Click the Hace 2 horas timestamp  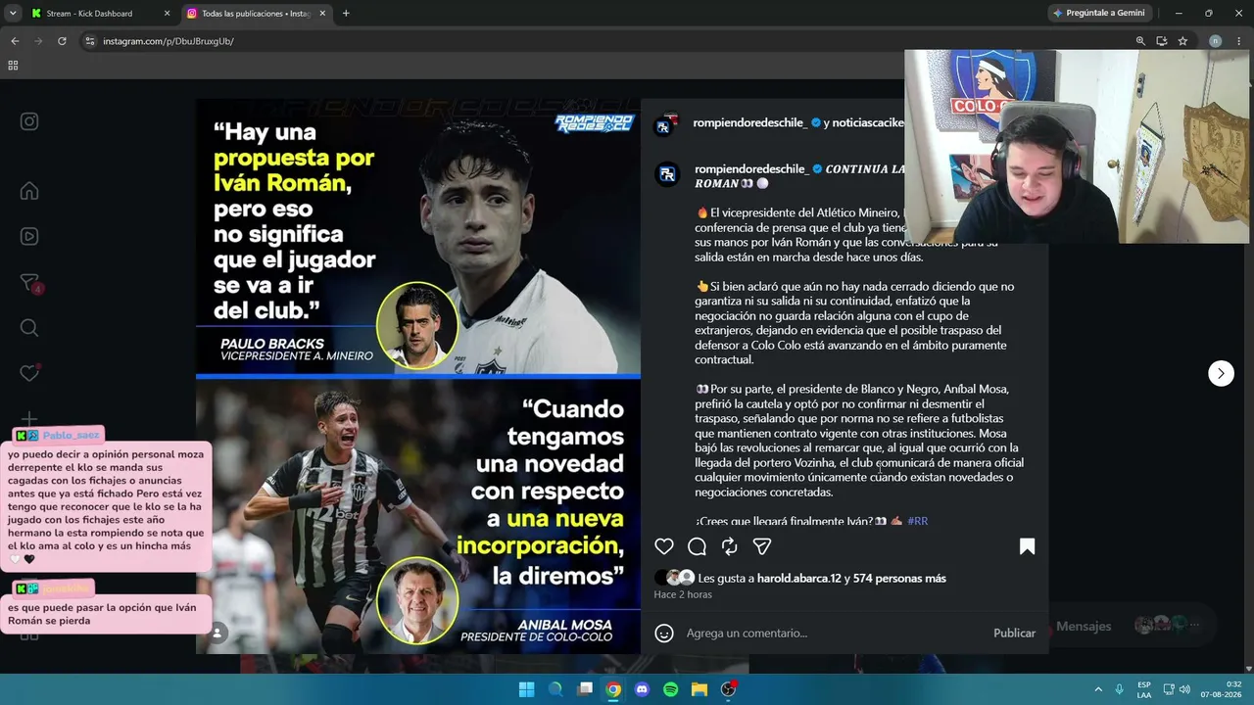(x=683, y=594)
